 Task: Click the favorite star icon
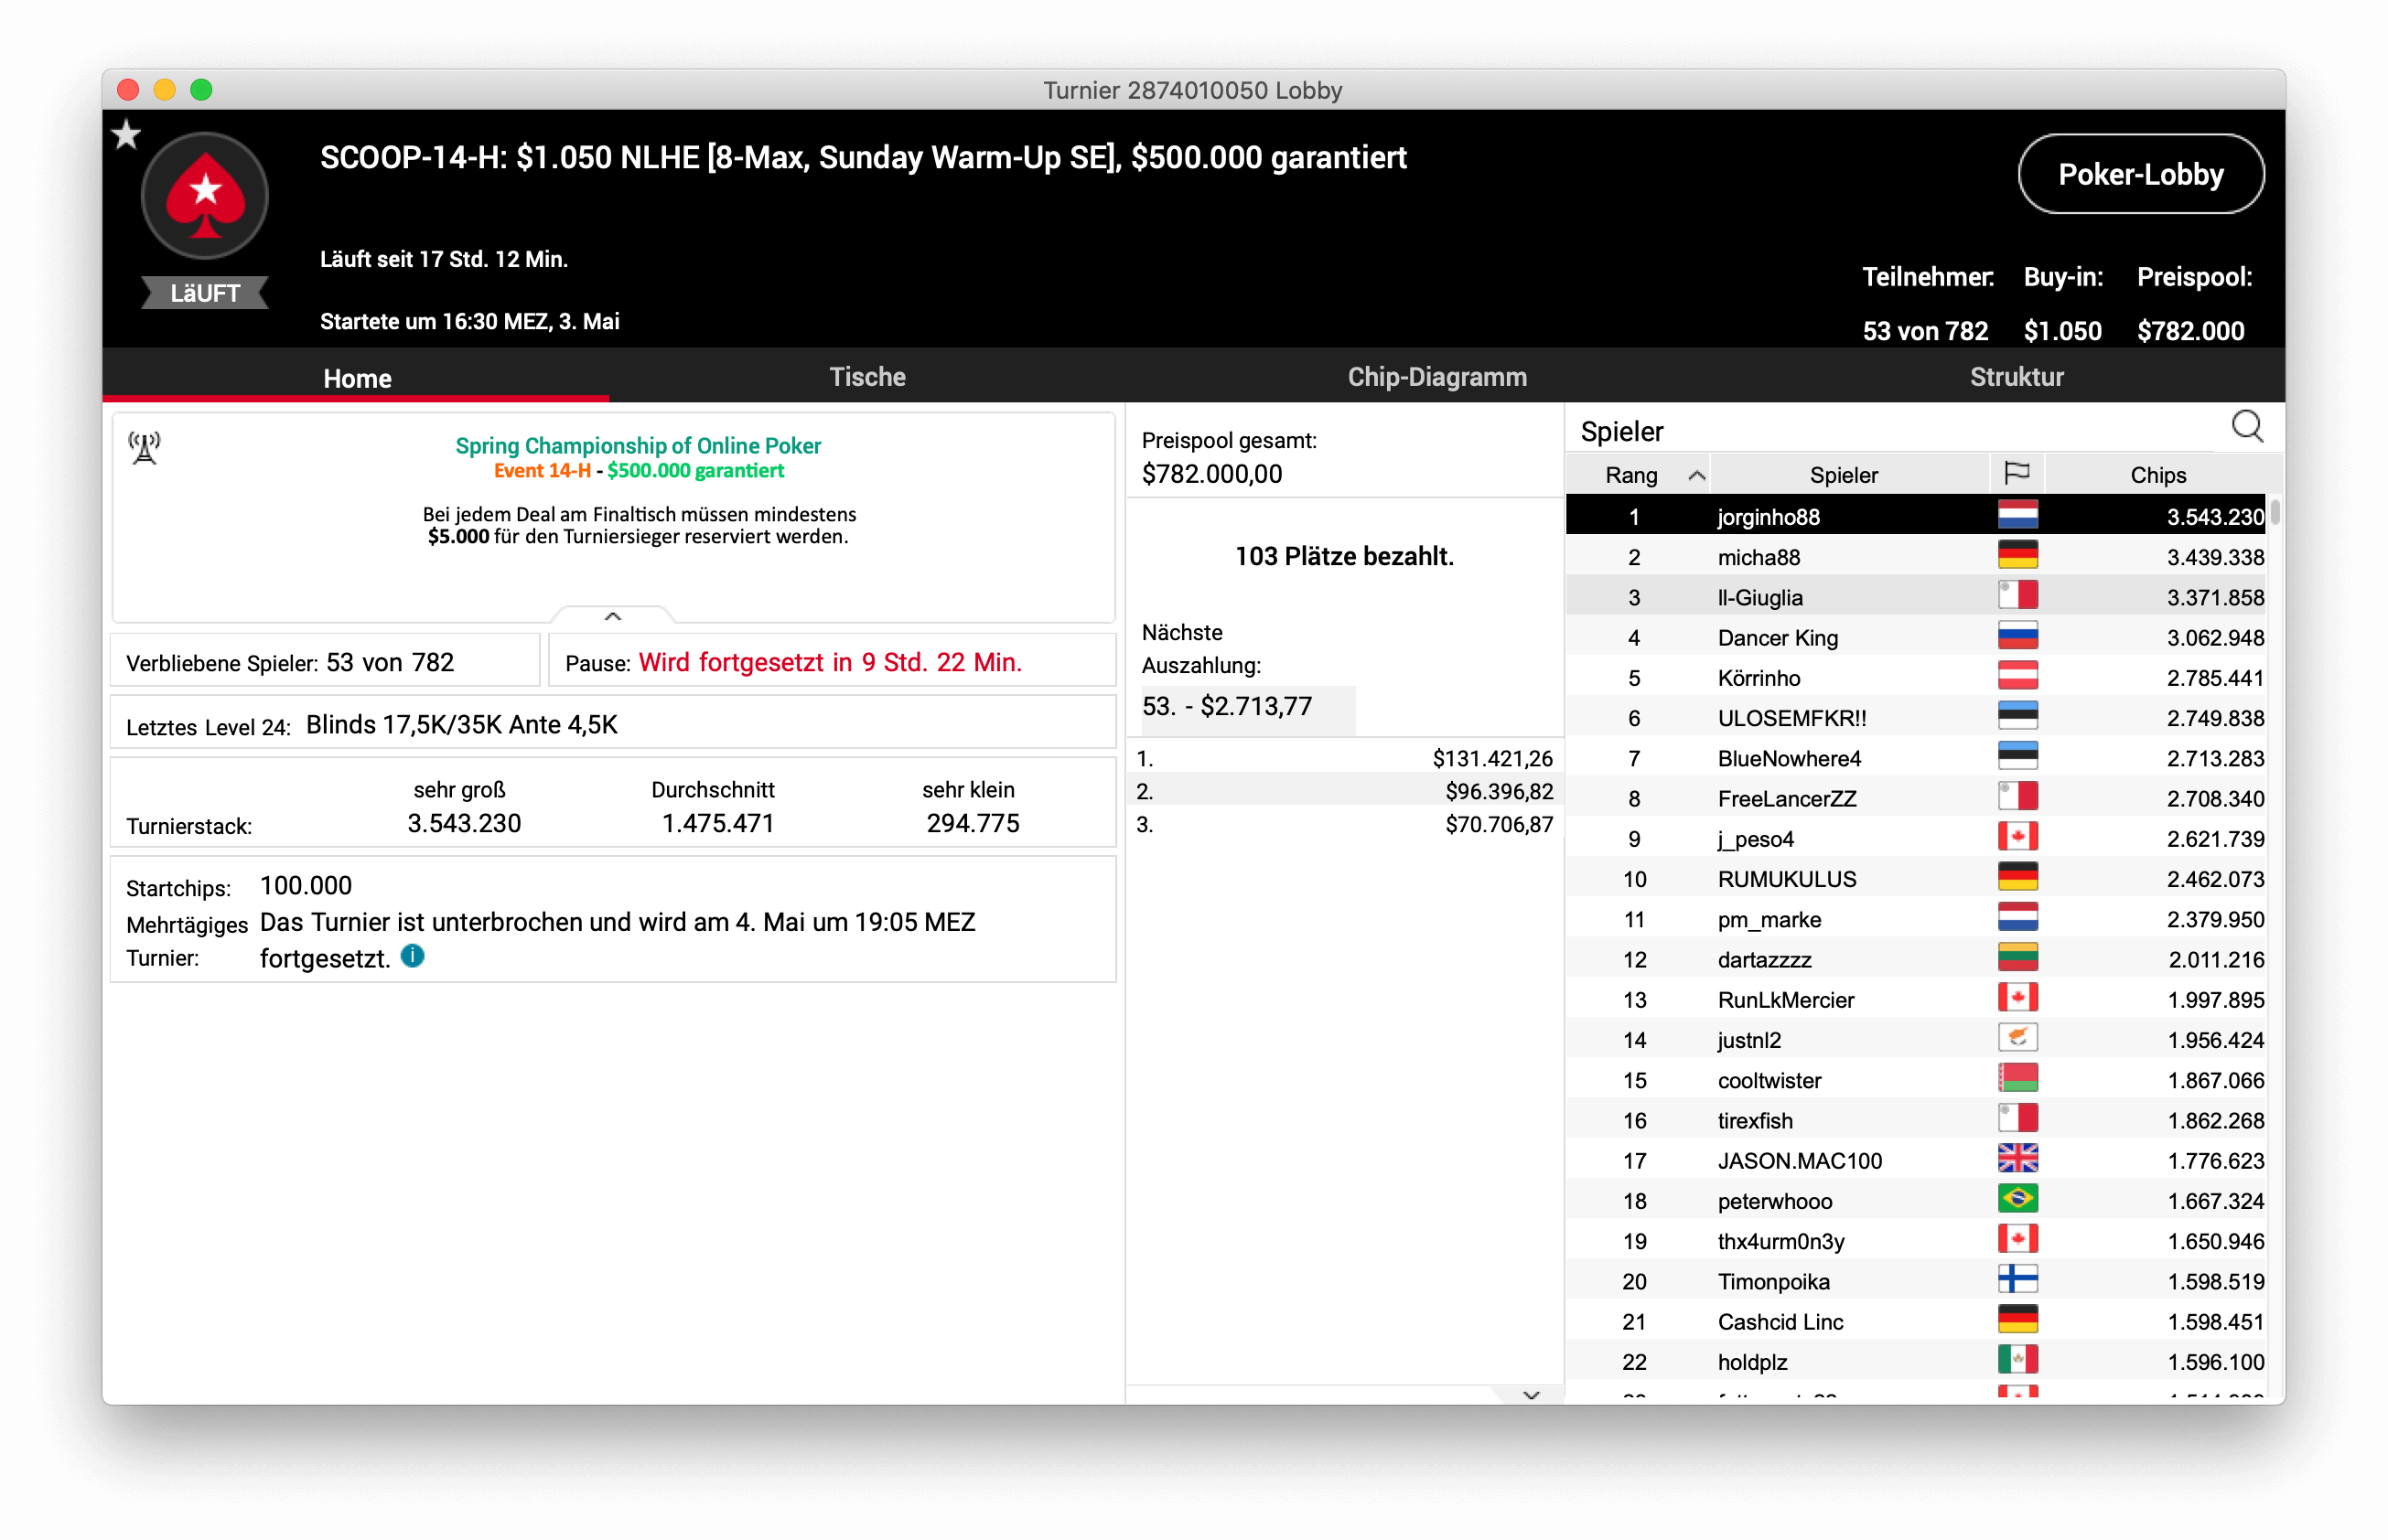126,134
